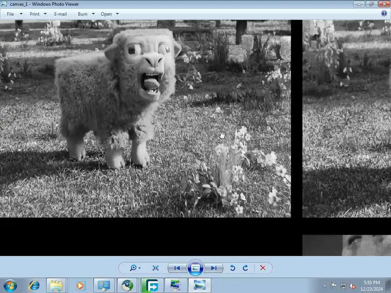Open network status tray icon
This screenshot has height=293, width=391.
[x=343, y=286]
